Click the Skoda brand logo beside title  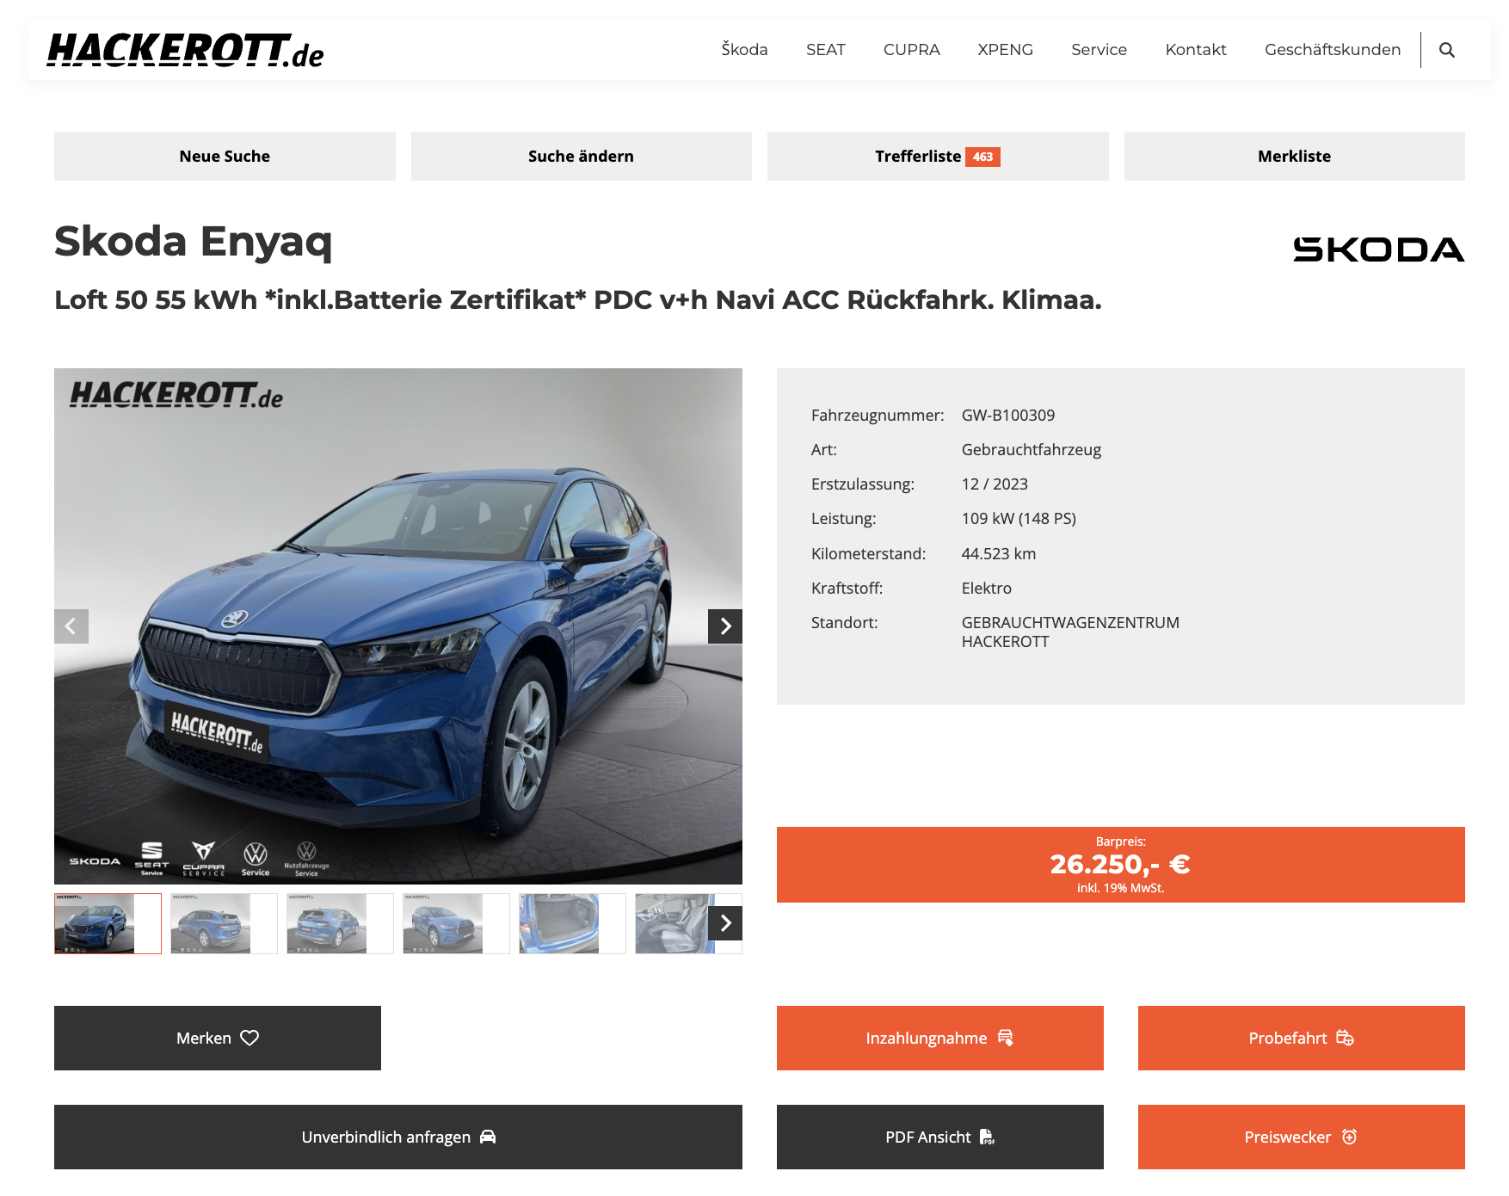click(x=1378, y=250)
